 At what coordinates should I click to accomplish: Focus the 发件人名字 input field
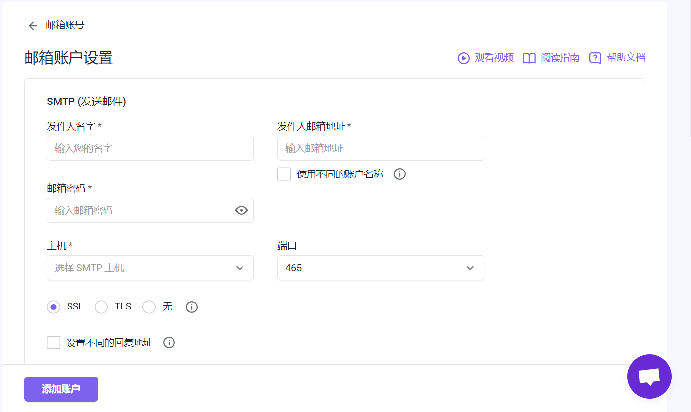tap(150, 148)
